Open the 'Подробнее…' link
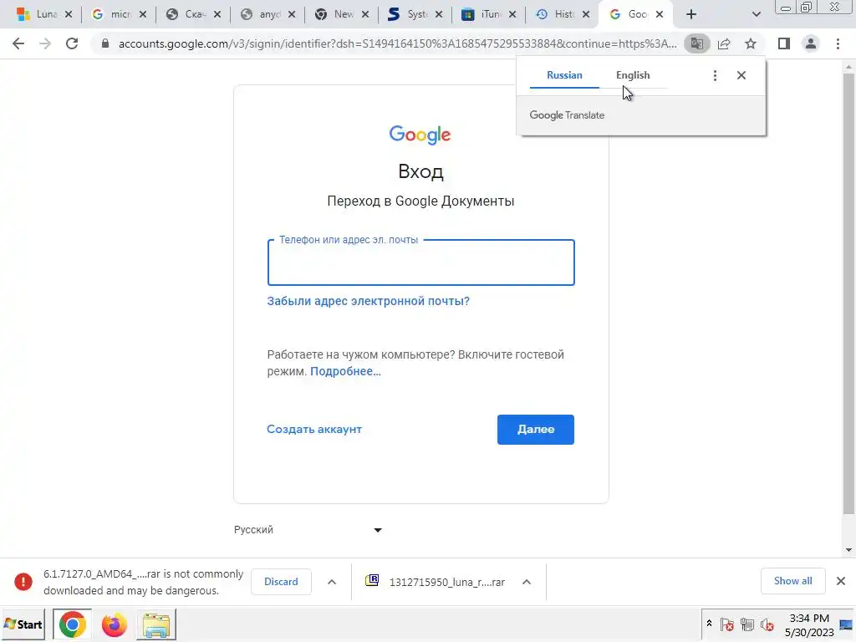This screenshot has height=642, width=856. tap(345, 371)
